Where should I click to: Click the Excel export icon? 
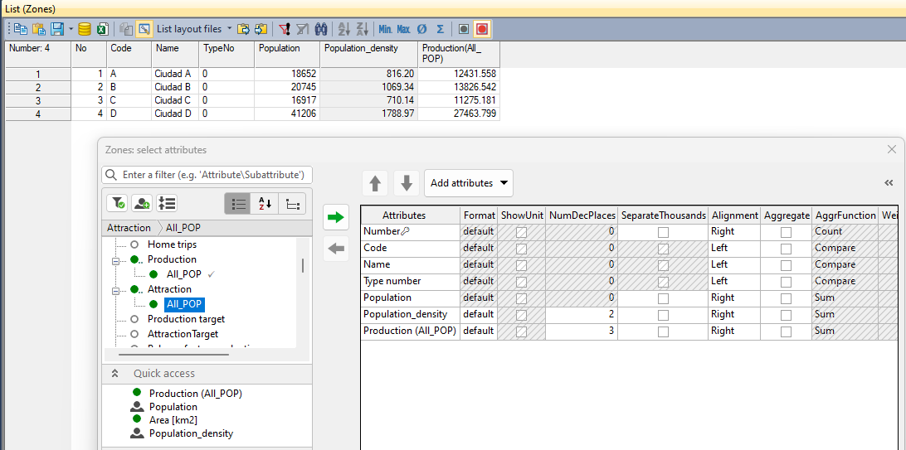point(102,29)
